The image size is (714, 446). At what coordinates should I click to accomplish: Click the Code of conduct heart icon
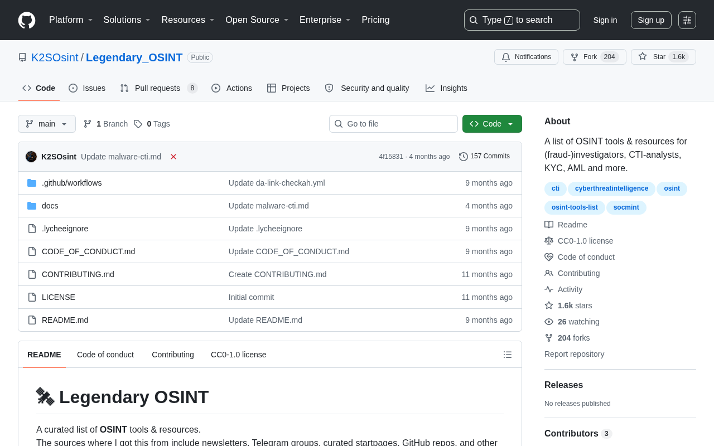tap(549, 257)
